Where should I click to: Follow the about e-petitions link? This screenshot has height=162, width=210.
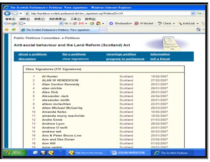click(x=32, y=54)
